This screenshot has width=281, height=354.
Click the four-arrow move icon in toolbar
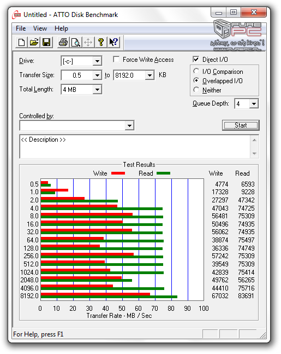tap(88, 42)
